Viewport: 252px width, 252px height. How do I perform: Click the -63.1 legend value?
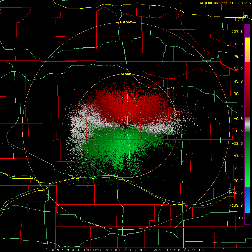[237, 168]
